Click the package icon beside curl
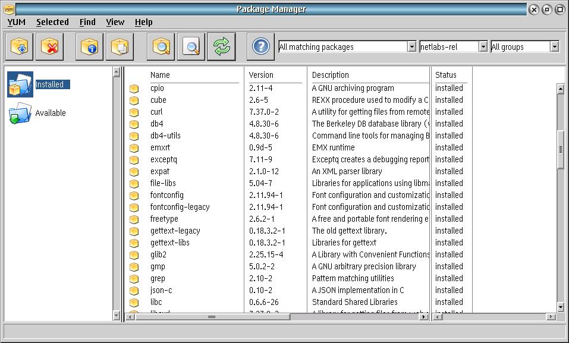Image resolution: width=569 pixels, height=343 pixels. coord(134,112)
